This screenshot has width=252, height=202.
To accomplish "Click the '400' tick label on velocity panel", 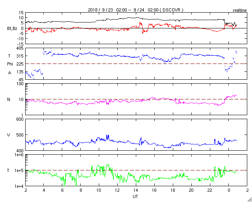I will pos(20,151).
